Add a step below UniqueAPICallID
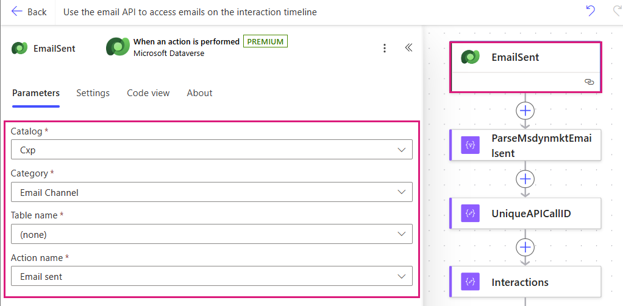 pos(525,248)
